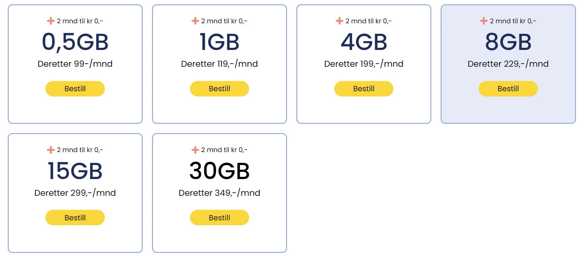Click the highlighted 8GB plan heading

(508, 42)
